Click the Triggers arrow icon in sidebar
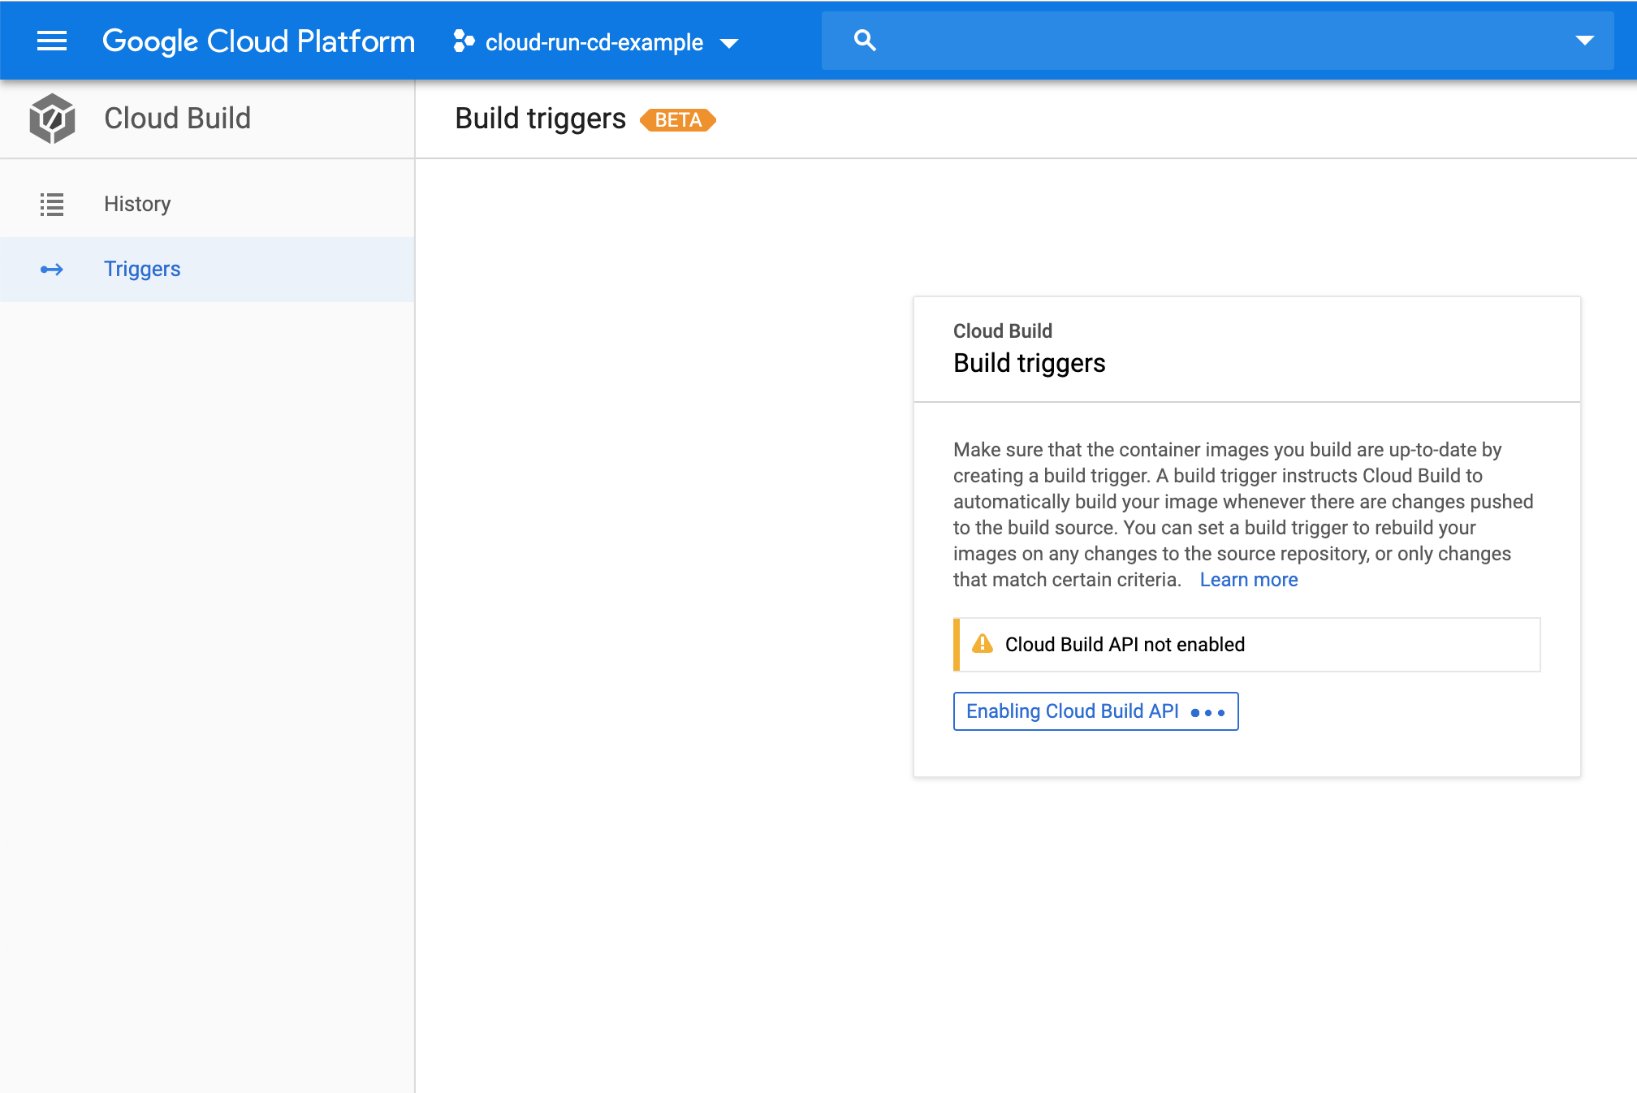1637x1093 pixels. 50,268
